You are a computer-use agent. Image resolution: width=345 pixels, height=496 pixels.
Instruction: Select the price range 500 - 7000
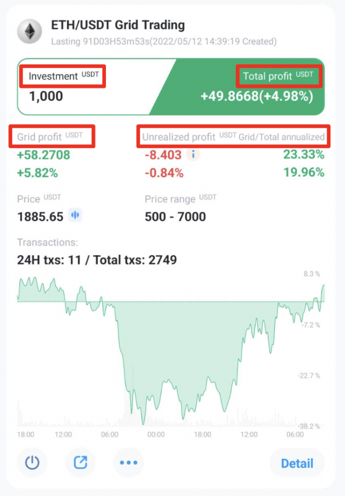(175, 217)
